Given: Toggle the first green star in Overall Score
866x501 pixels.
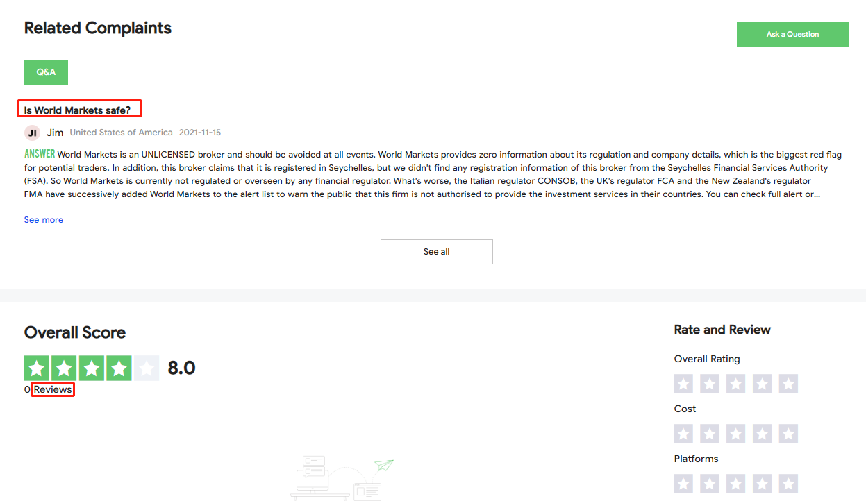Looking at the screenshot, I should click(37, 368).
